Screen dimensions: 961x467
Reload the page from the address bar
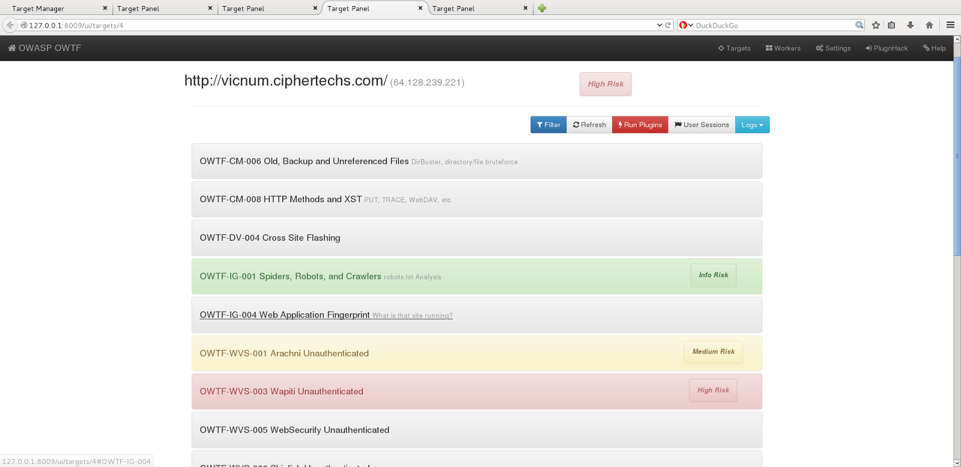tap(668, 25)
